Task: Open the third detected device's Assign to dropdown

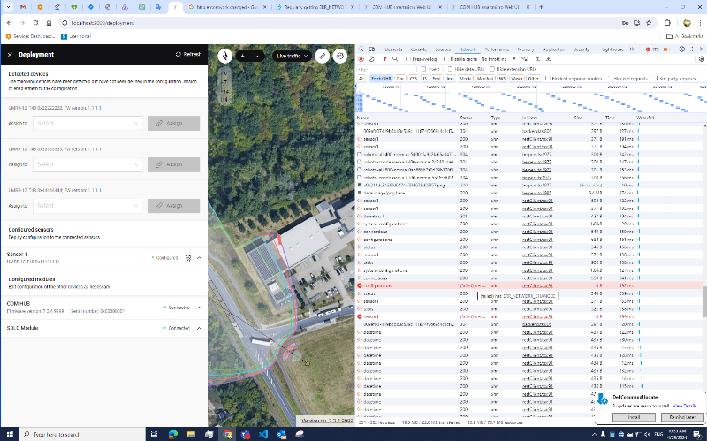Action: coord(87,206)
